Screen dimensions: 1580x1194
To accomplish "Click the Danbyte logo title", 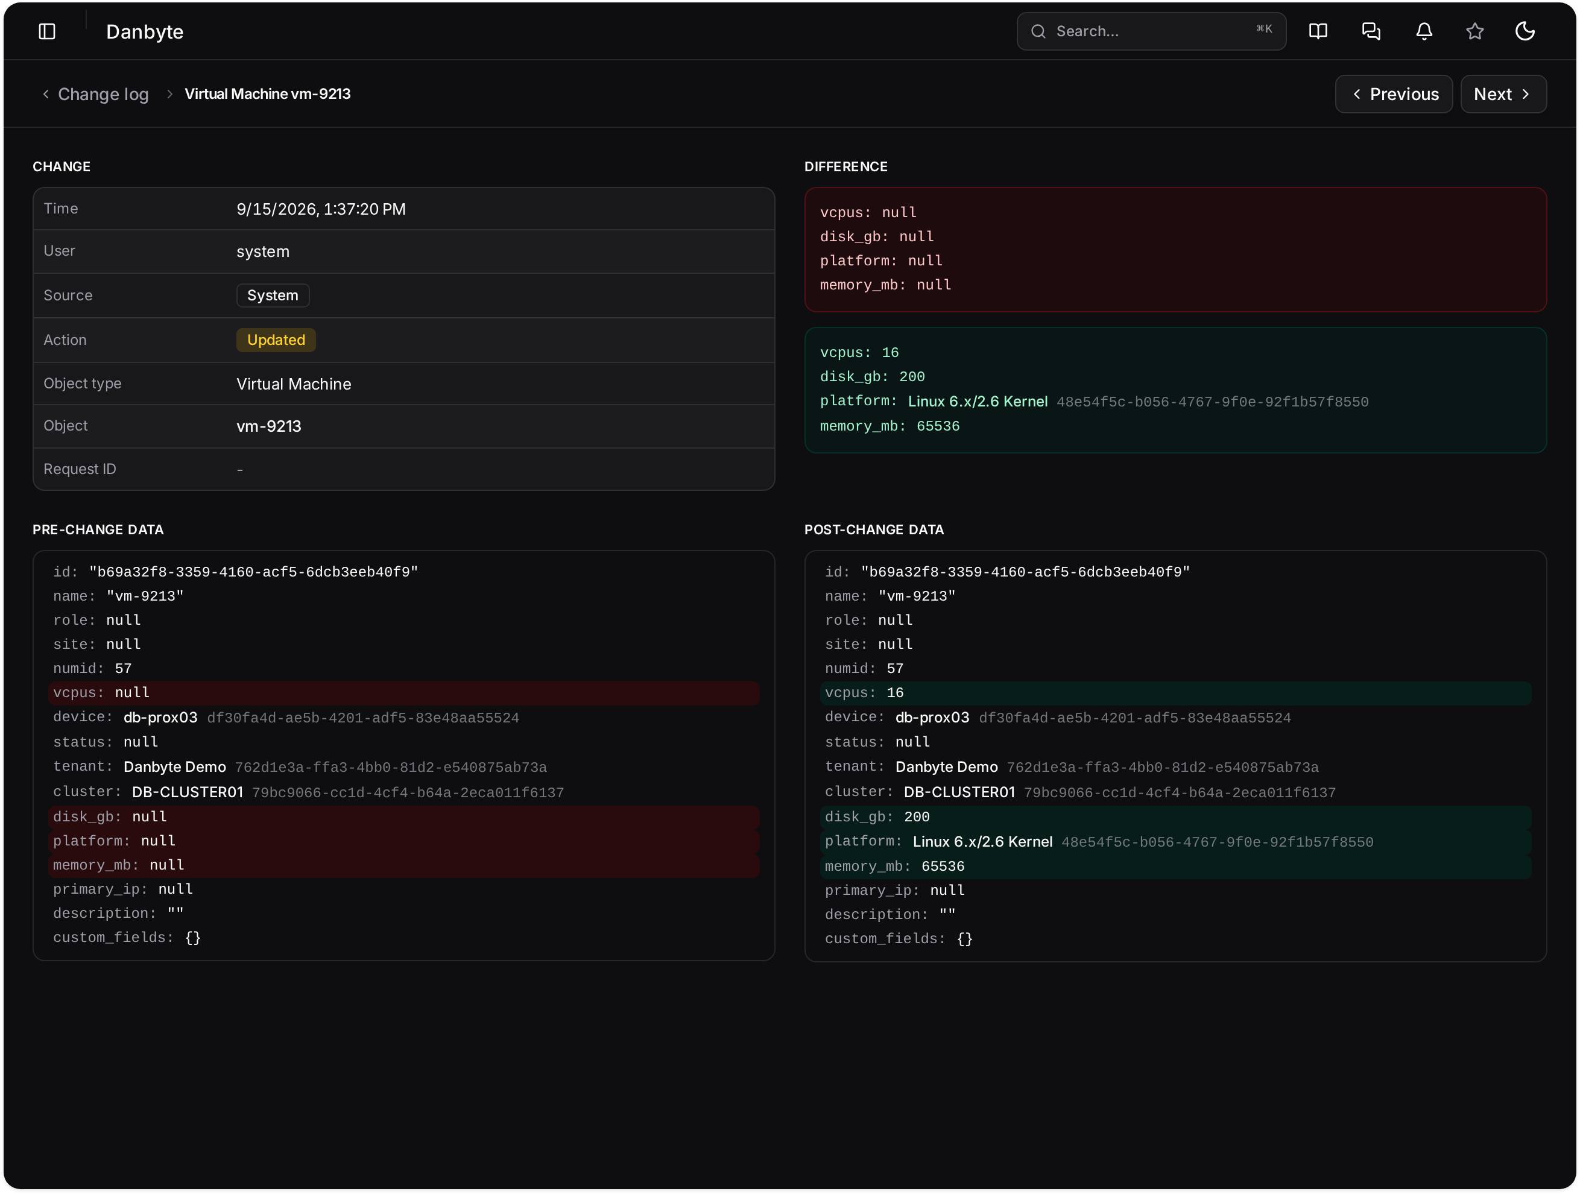I will [x=145, y=31].
